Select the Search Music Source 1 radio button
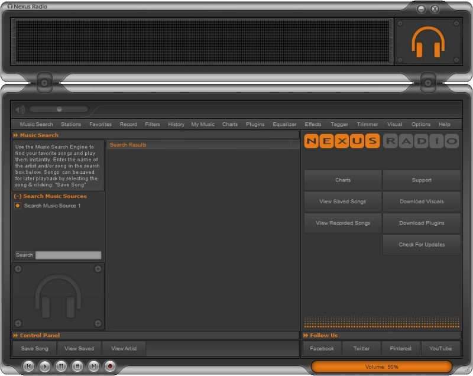 [x=17, y=206]
